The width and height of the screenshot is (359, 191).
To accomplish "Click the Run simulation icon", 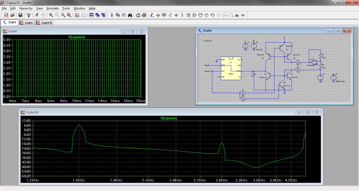I will point(36,15).
